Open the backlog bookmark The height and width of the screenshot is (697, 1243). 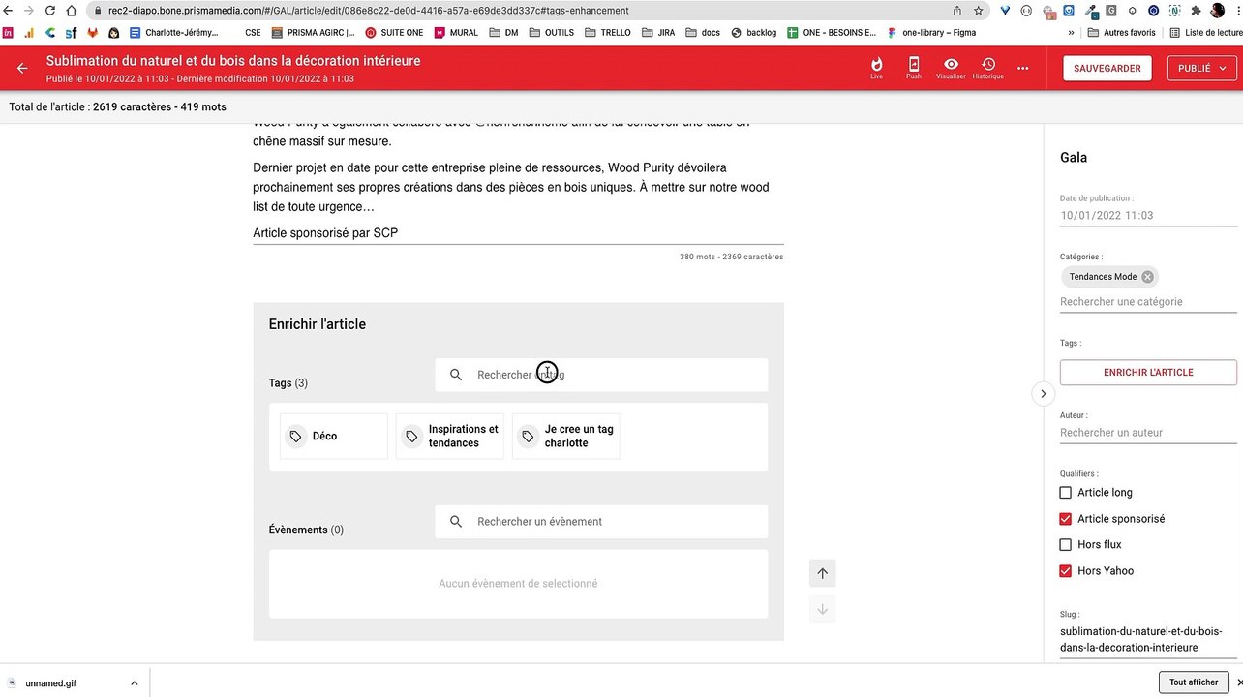(753, 32)
